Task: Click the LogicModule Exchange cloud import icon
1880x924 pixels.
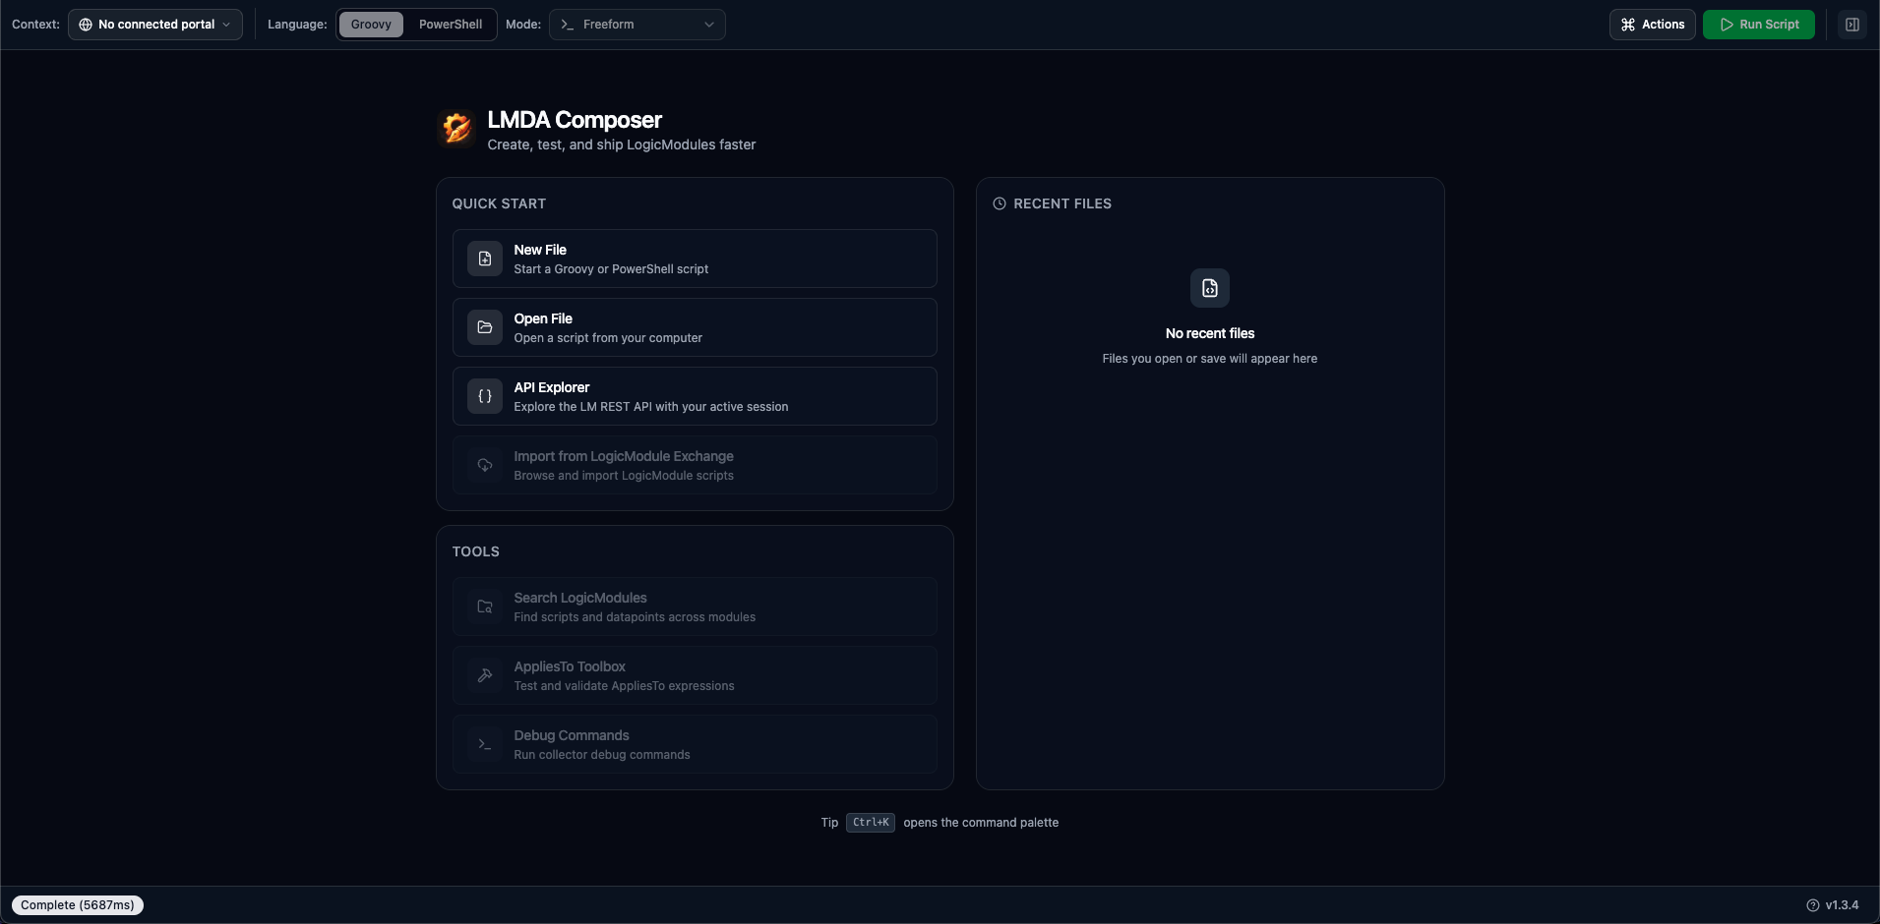Action: click(484, 465)
